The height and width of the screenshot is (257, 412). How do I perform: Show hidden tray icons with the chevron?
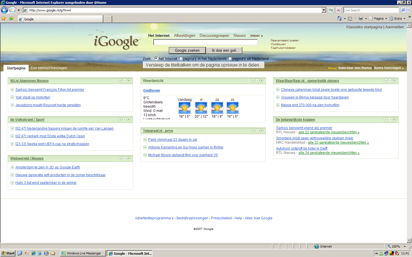click(377, 253)
